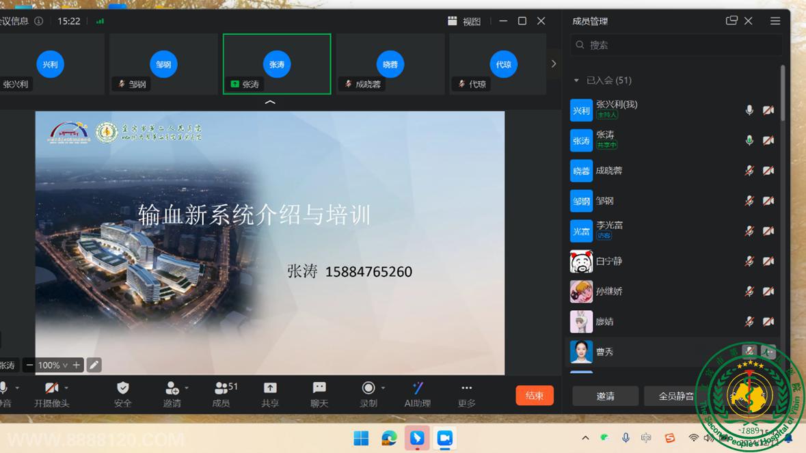Image resolution: width=806 pixels, height=453 pixels.
Task: Click the Share screen (共享) icon
Action: pyautogui.click(x=270, y=388)
